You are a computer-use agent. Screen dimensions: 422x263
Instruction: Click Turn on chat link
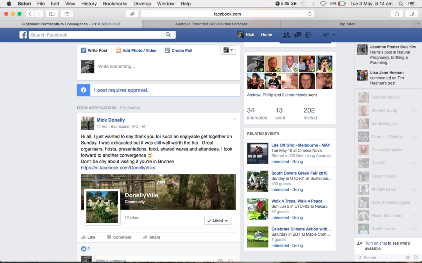tap(376, 244)
